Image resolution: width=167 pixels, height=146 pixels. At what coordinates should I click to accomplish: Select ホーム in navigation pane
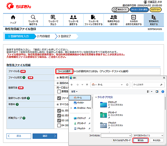click(80, 98)
